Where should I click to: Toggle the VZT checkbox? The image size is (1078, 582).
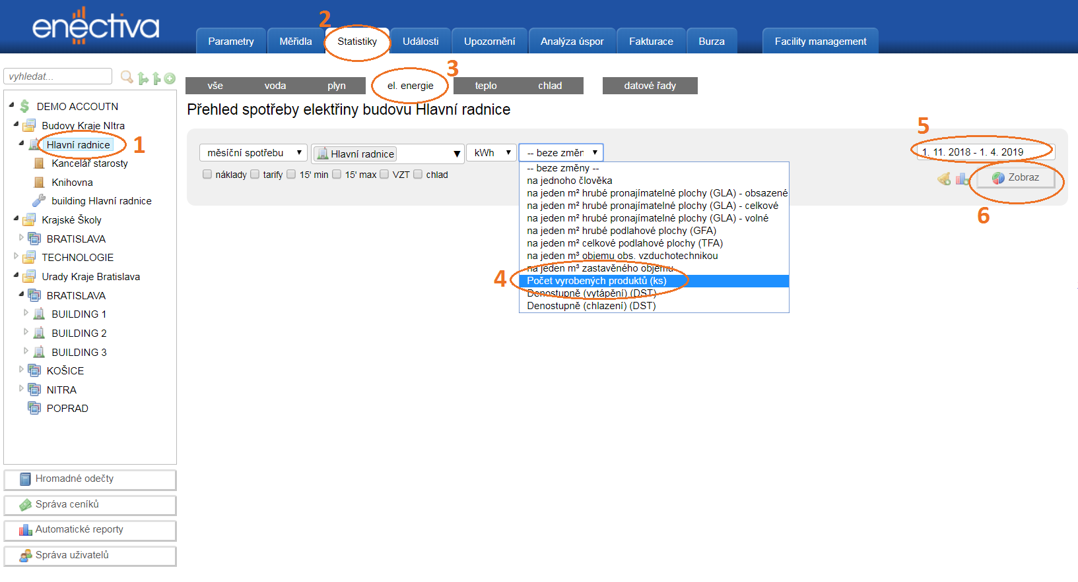pyautogui.click(x=384, y=175)
